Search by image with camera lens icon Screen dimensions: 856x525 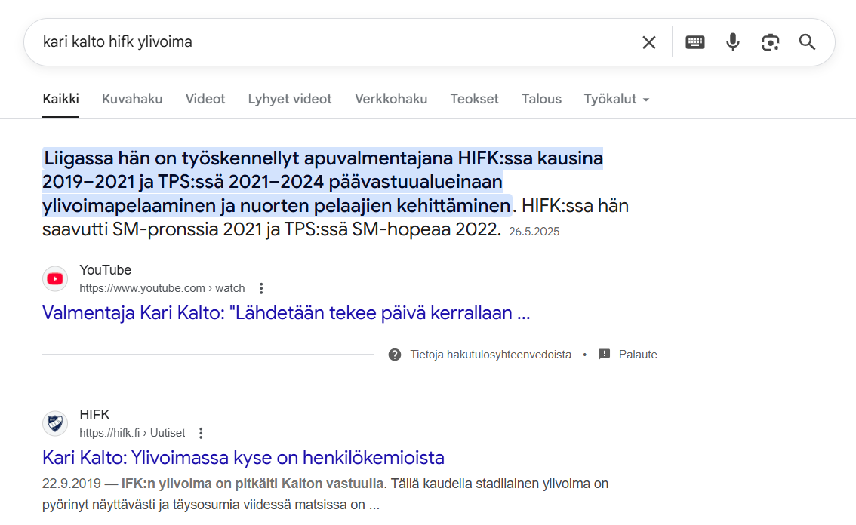770,42
